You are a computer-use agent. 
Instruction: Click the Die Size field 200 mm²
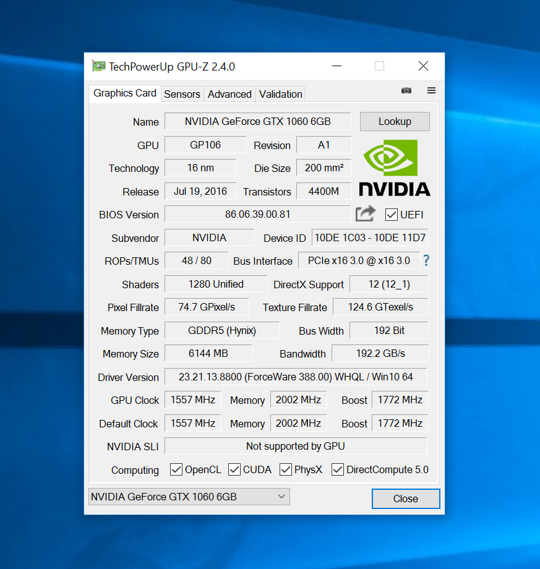coord(324,168)
